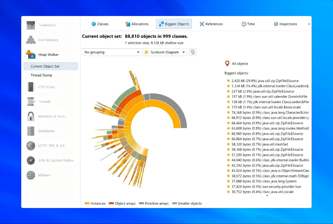Click the Inspections tab gear icon
333x224 pixels.
276,24
